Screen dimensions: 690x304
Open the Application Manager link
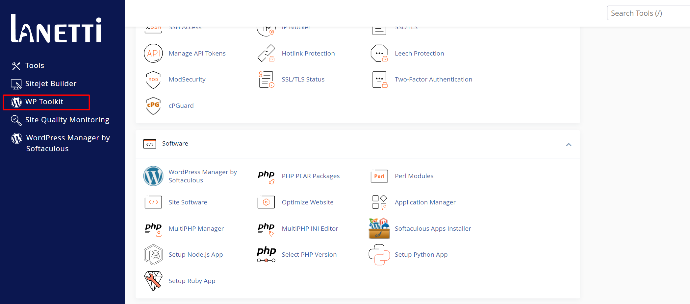(425, 202)
